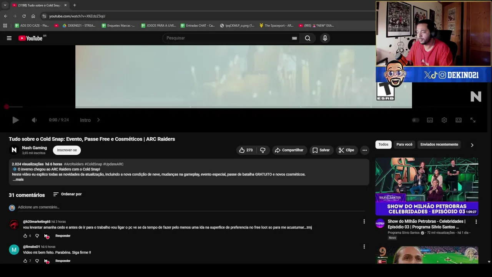Open the Show do Milhão Petrobras thumbnail
The width and height of the screenshot is (492, 277).
coord(427,187)
